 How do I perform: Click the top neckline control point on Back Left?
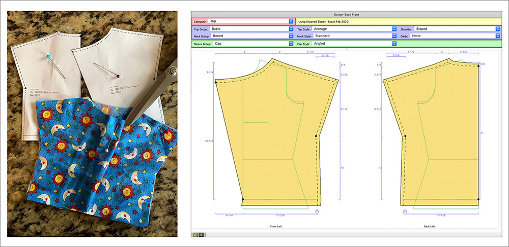pos(478,64)
